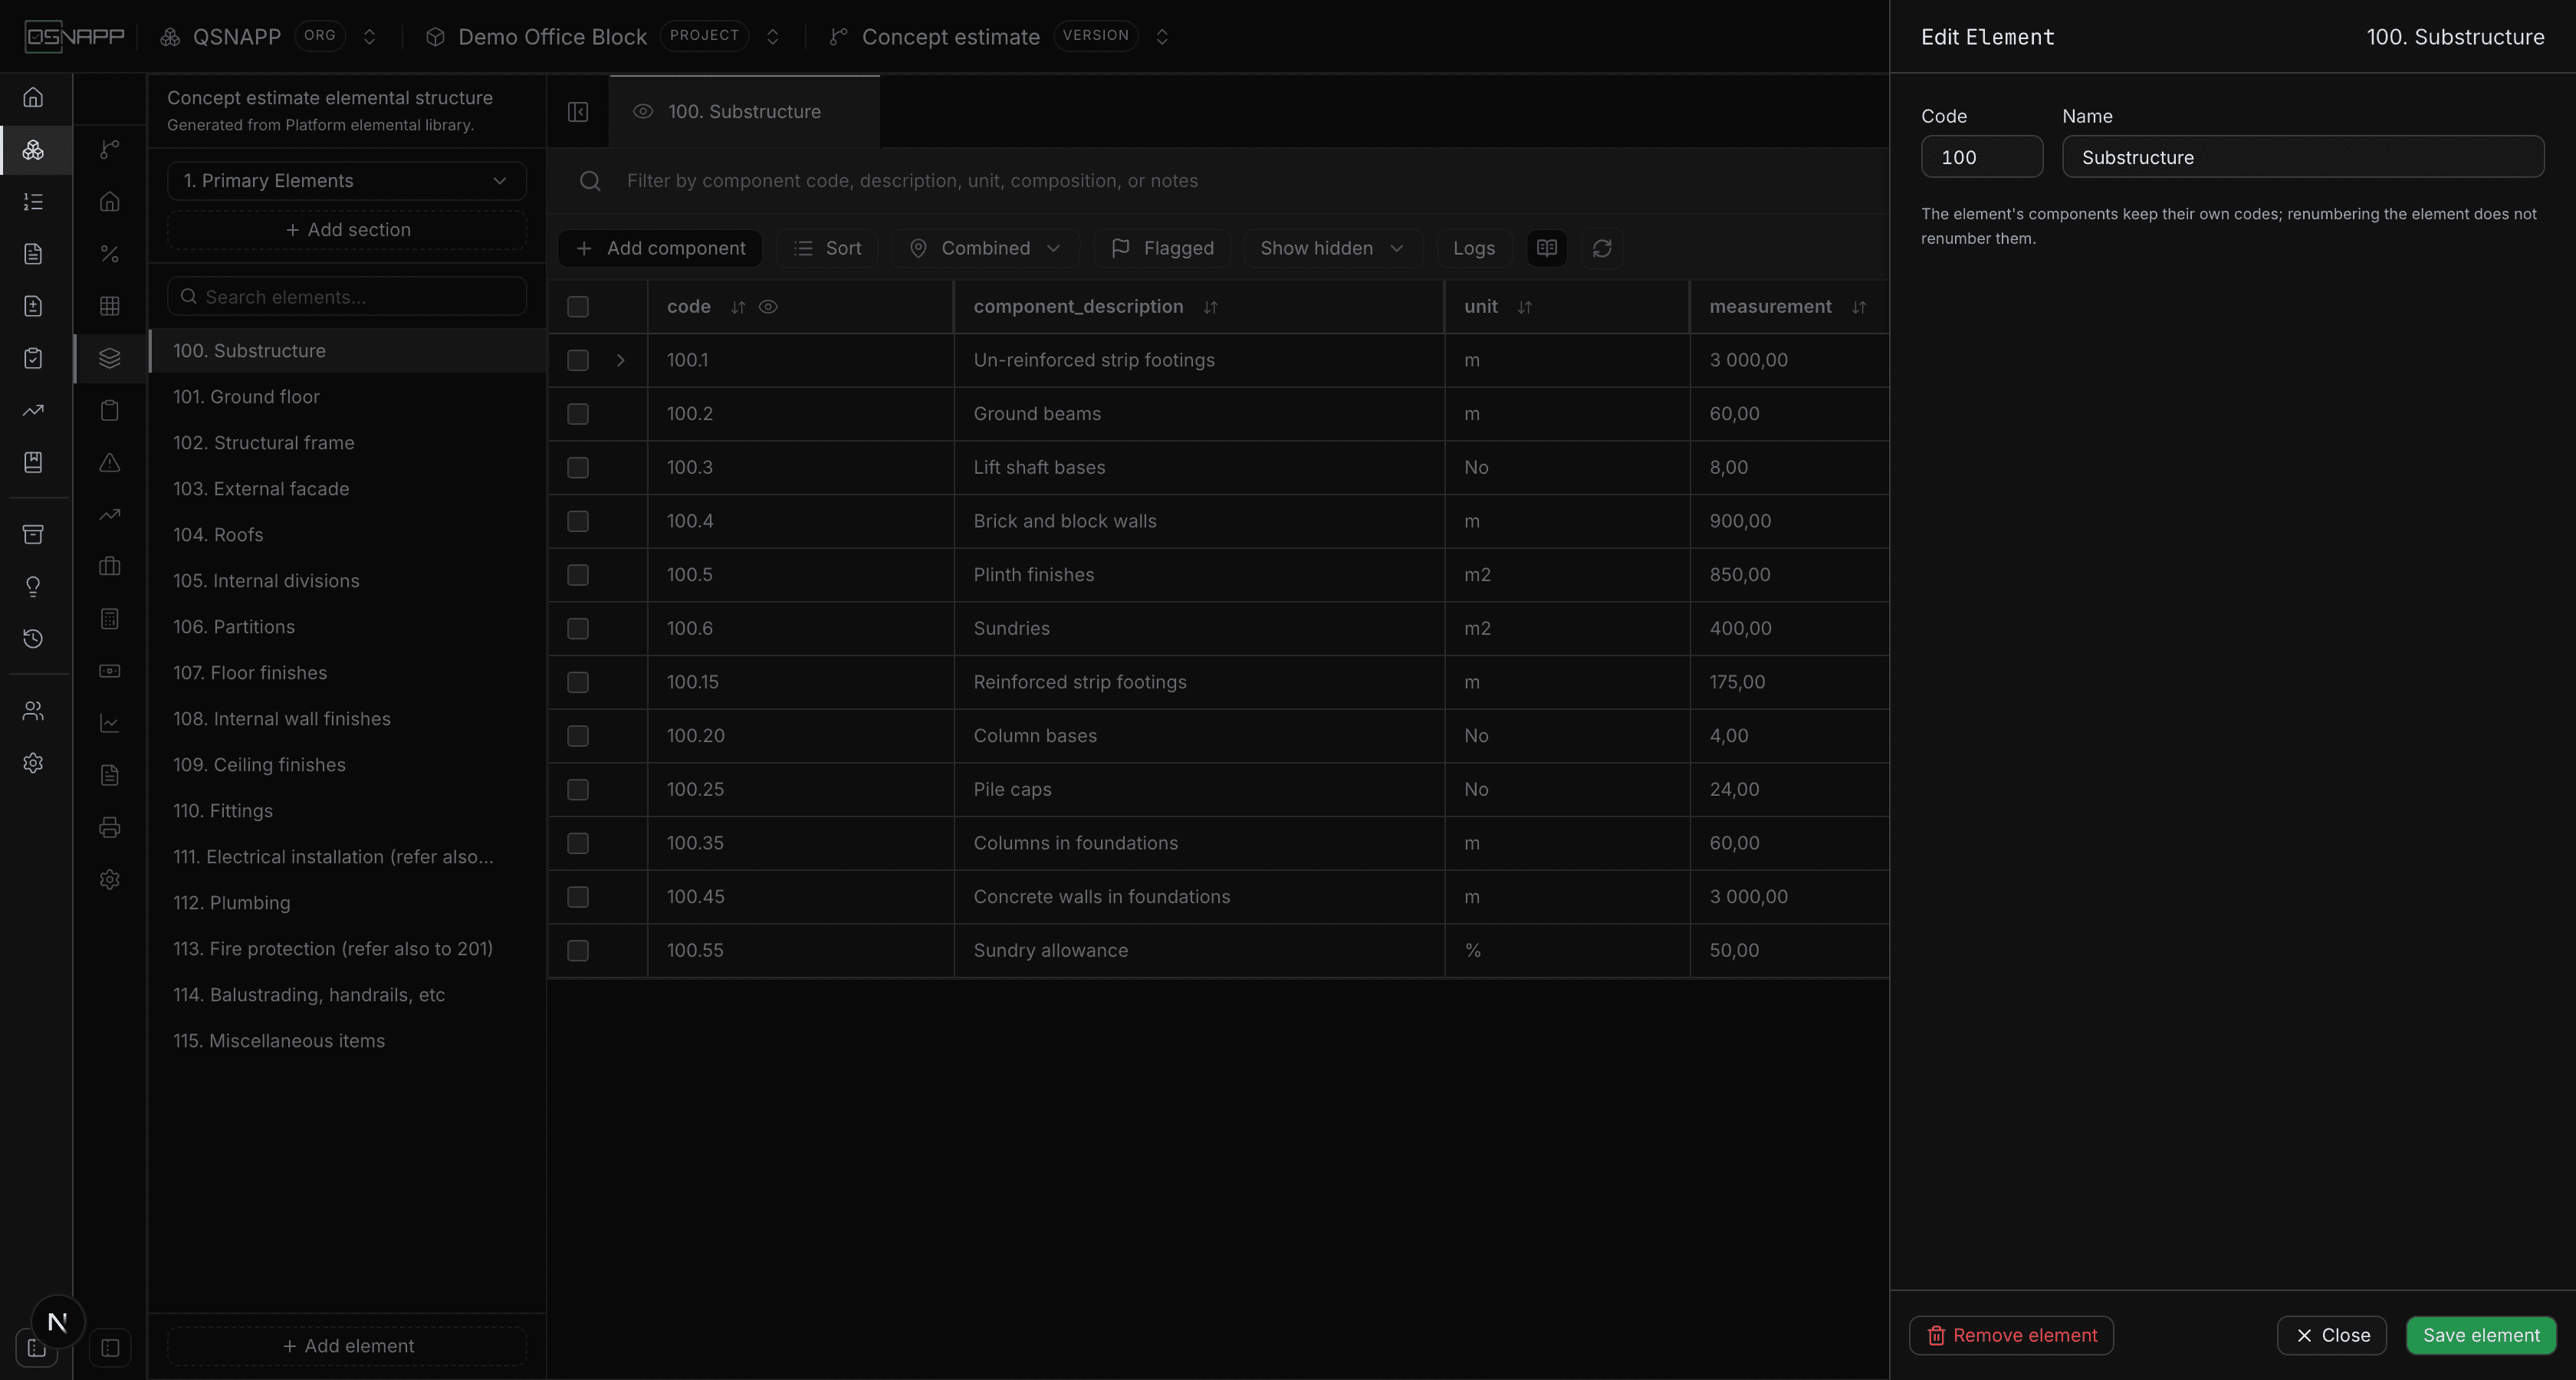The width and height of the screenshot is (2576, 1380).
Task: Click the Add element button
Action: (347, 1346)
